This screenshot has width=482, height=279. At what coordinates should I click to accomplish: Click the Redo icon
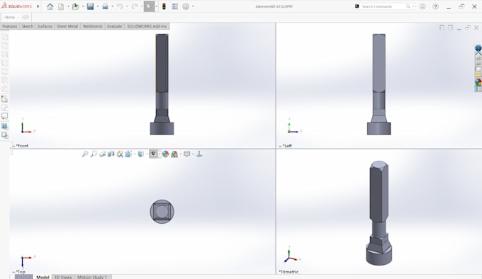click(135, 6)
